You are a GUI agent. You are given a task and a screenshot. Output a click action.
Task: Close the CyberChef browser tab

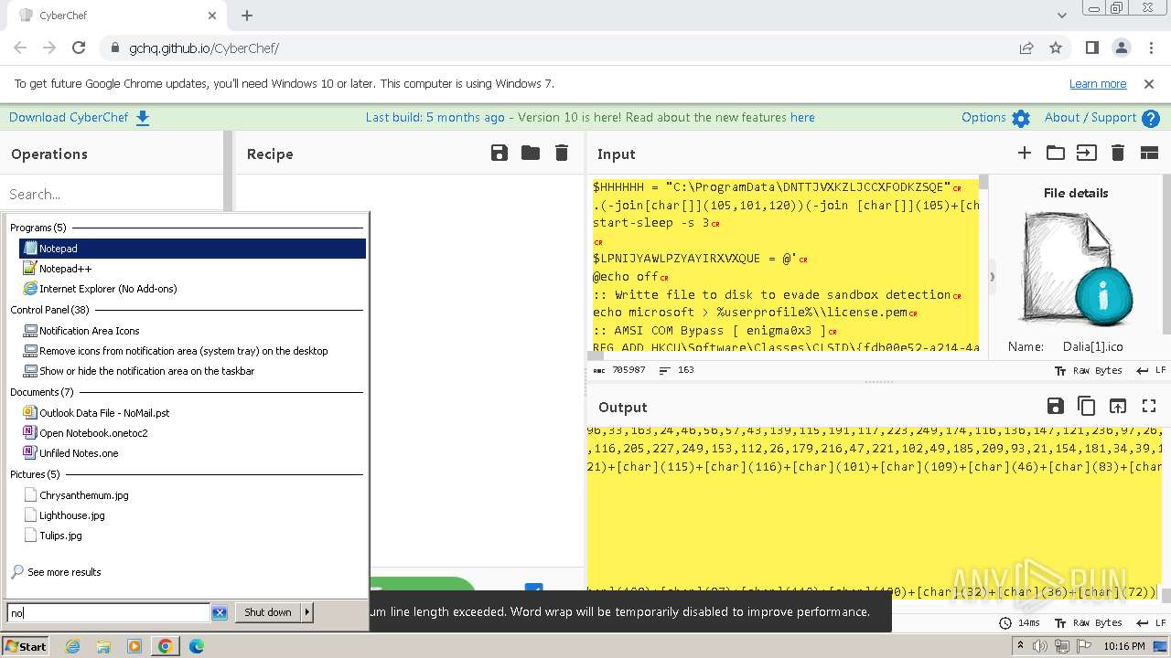213,16
